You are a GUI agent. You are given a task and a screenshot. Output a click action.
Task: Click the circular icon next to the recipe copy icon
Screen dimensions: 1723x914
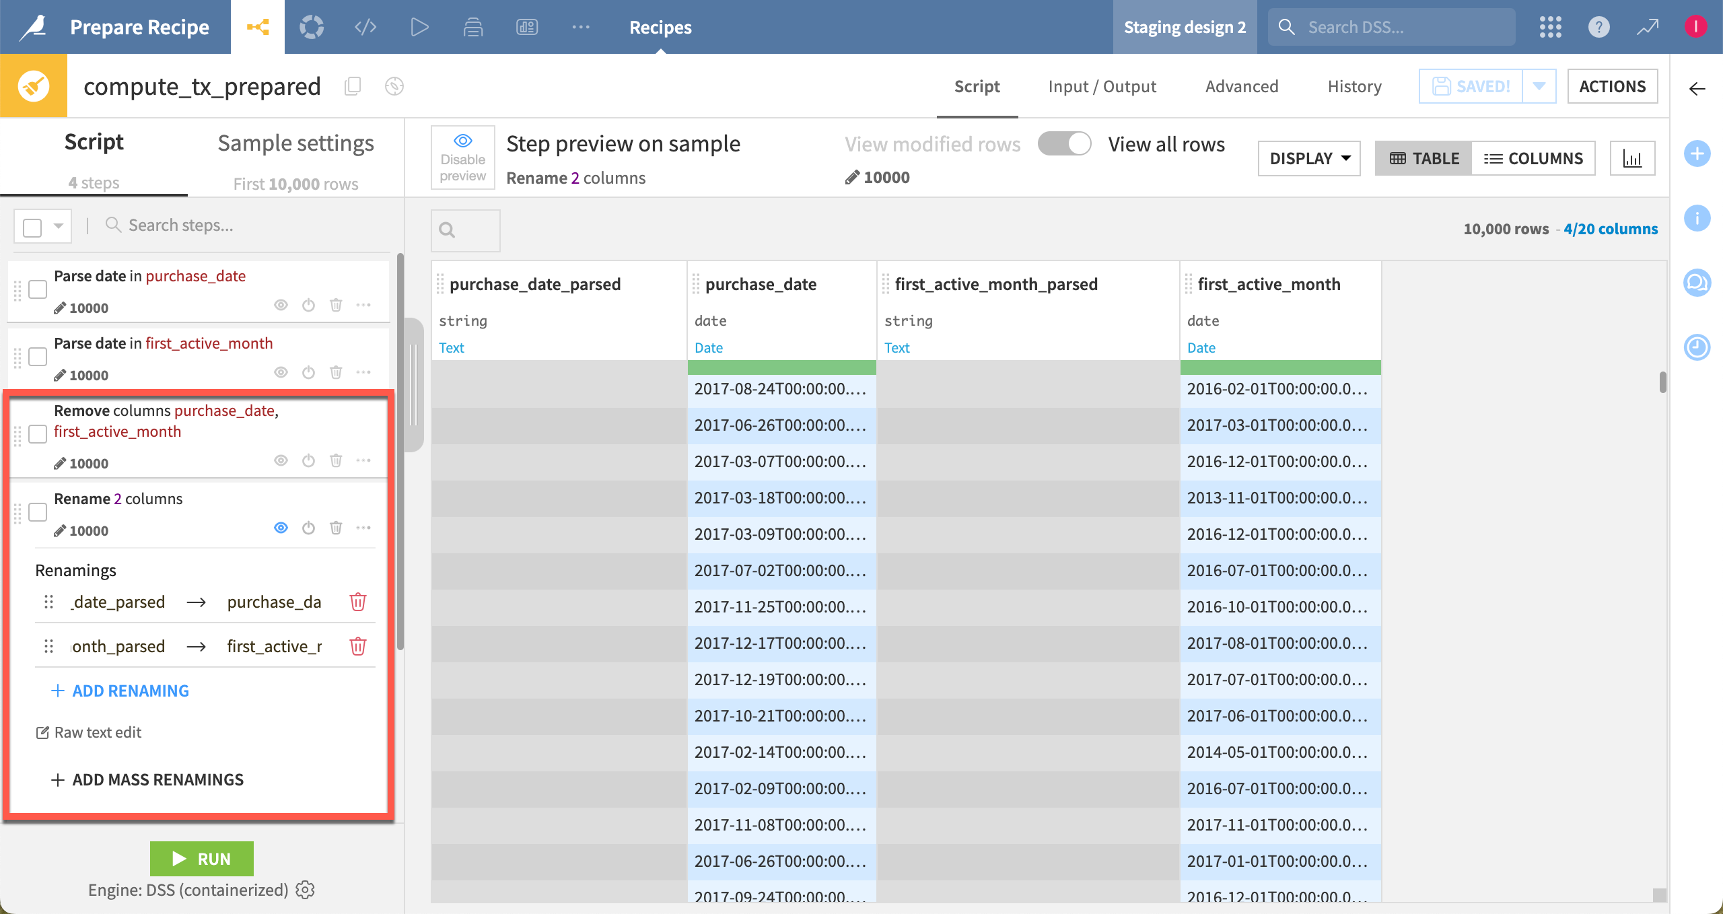coord(394,86)
